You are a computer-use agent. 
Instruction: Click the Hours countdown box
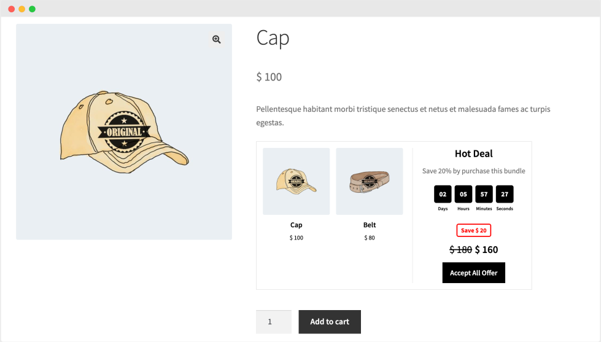(463, 194)
